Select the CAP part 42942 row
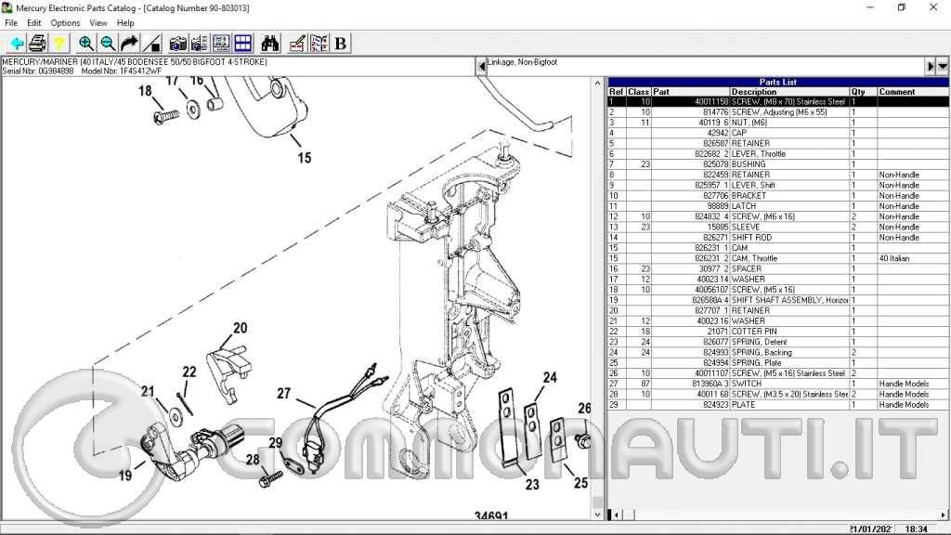 tap(778, 133)
